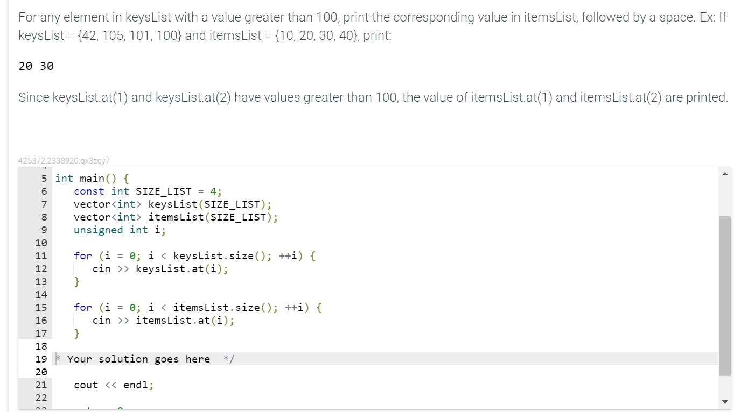
Task: Click line number 19 in the gutter
Action: [41, 359]
